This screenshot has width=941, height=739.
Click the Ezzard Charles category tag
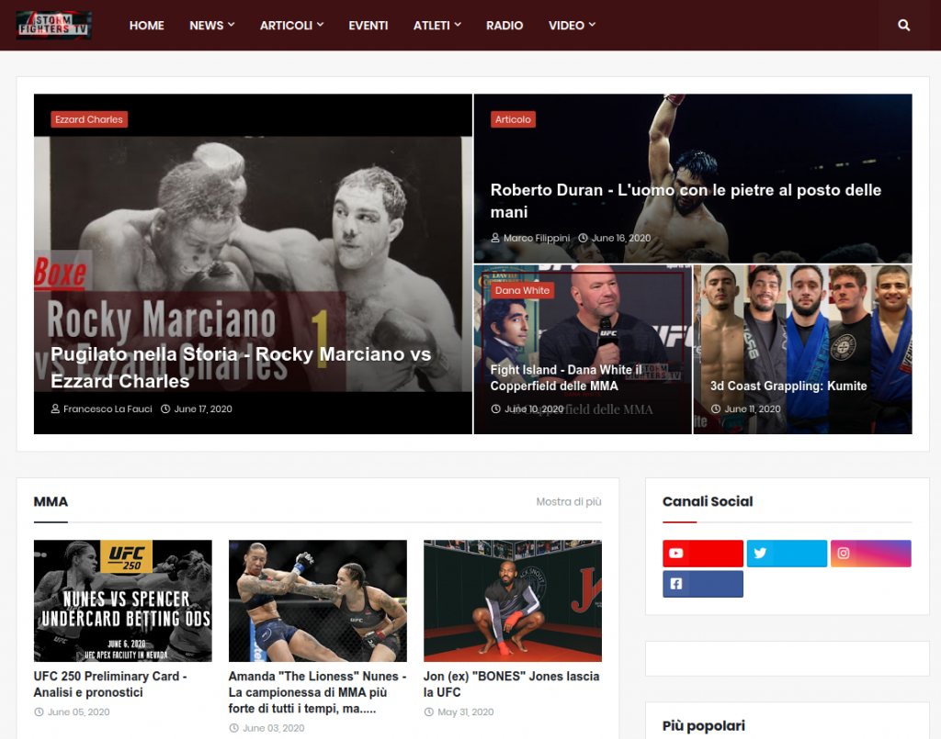[88, 118]
